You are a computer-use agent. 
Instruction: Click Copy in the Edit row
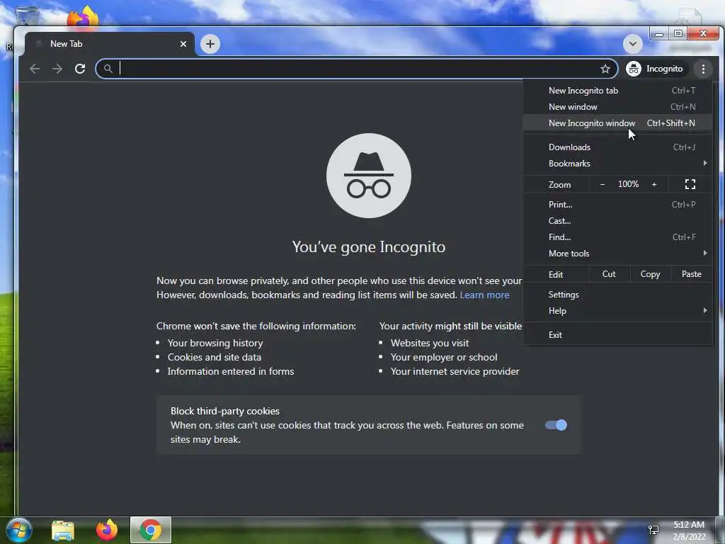point(650,274)
